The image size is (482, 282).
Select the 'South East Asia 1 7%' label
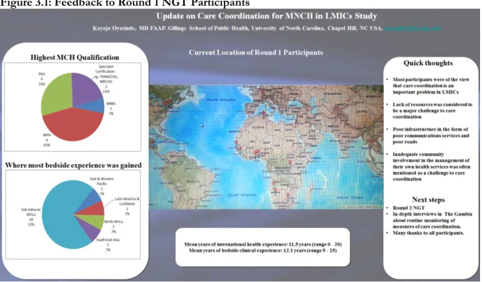[x=108, y=245]
